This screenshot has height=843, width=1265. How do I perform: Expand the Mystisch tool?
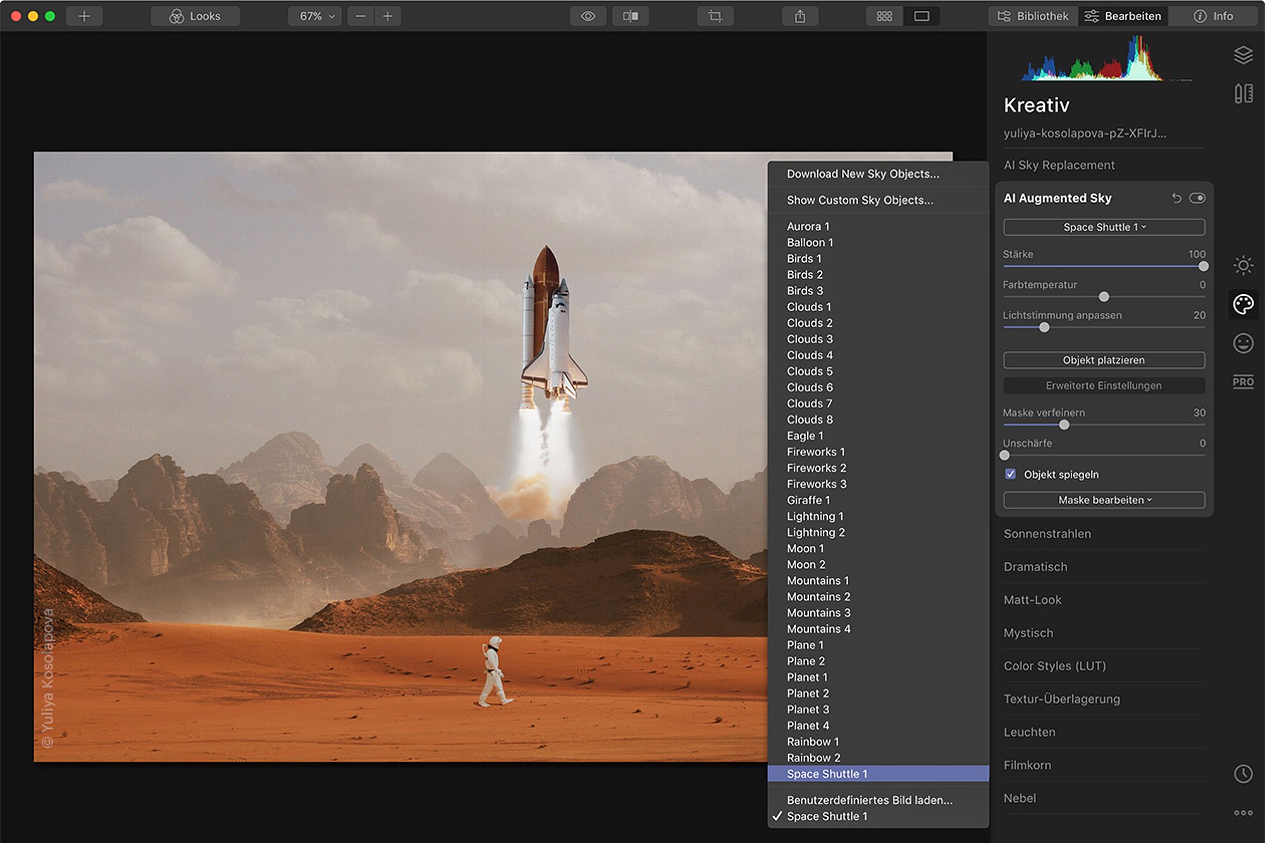coord(1028,633)
